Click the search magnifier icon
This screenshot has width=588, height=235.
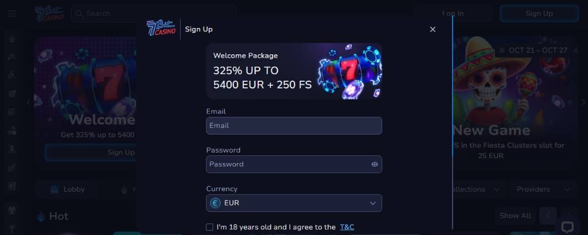pyautogui.click(x=79, y=13)
